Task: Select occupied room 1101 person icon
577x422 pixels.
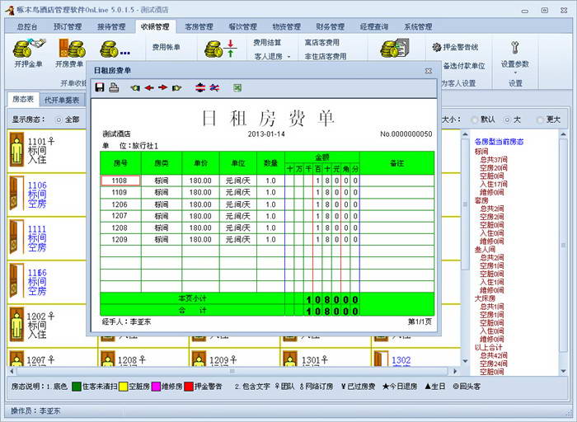Action: click(16, 149)
